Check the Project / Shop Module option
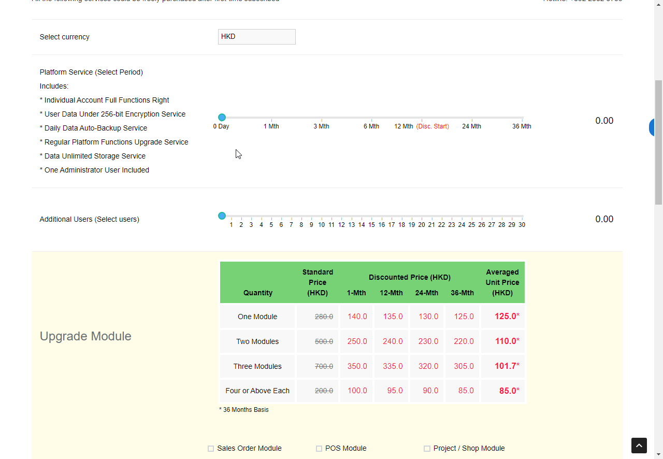This screenshot has width=663, height=459. click(x=427, y=449)
